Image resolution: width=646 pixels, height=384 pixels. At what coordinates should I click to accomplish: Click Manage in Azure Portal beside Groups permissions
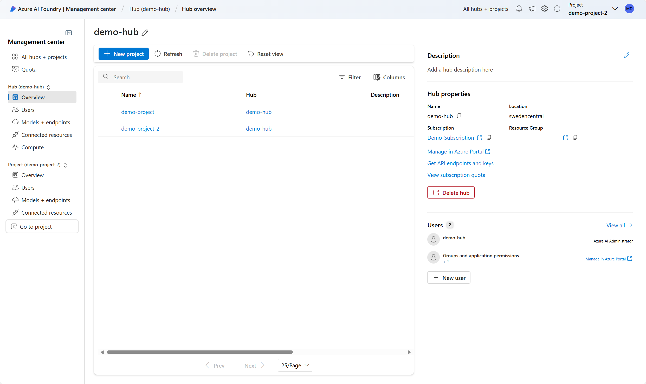tap(609, 259)
